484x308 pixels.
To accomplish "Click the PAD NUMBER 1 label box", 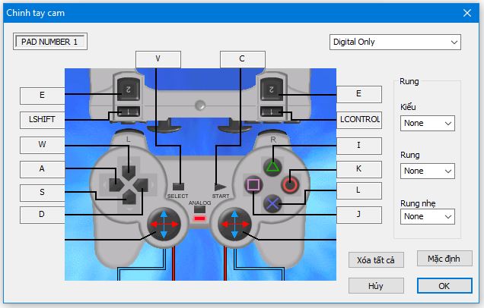I will point(50,42).
